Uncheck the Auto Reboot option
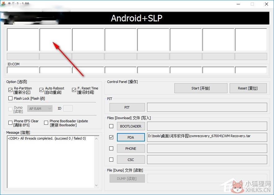 (41, 90)
